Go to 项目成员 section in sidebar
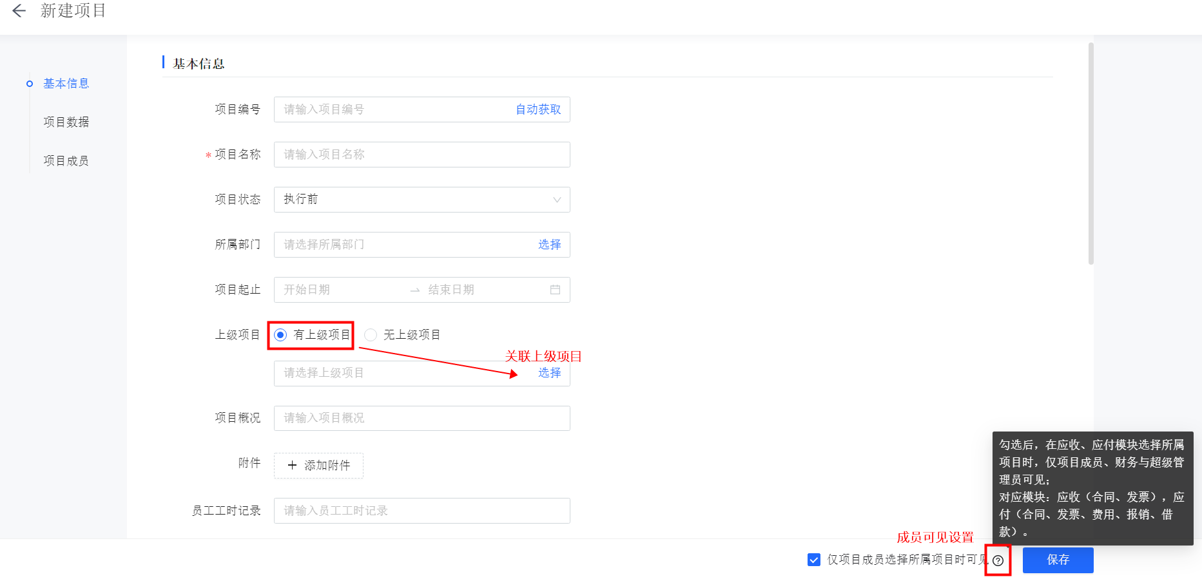1202x579 pixels. (x=66, y=161)
